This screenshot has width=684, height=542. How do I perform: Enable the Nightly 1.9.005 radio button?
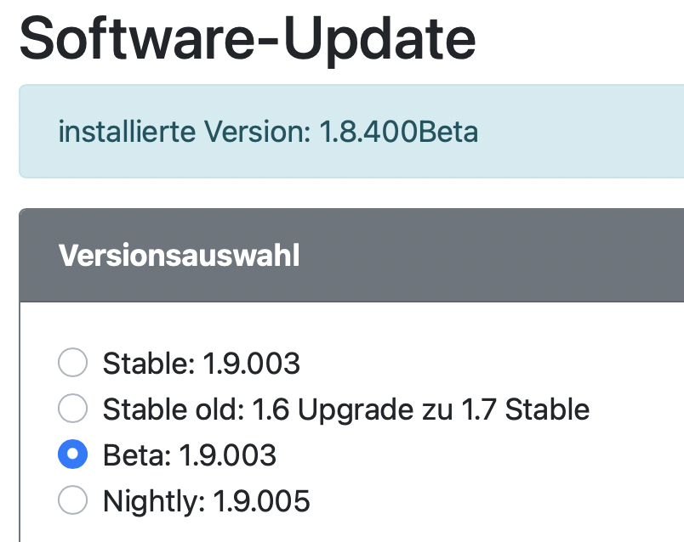(72, 501)
